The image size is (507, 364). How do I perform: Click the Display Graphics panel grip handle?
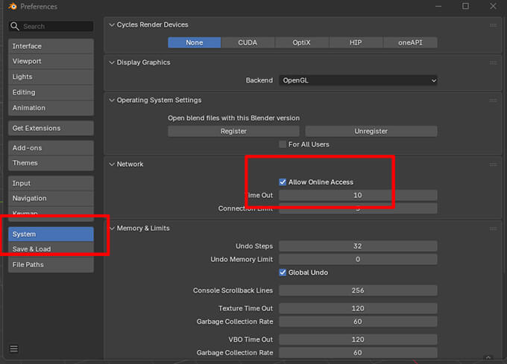click(x=493, y=63)
